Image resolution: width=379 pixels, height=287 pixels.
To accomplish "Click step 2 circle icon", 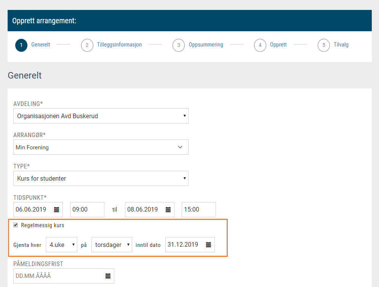I will (x=87, y=45).
